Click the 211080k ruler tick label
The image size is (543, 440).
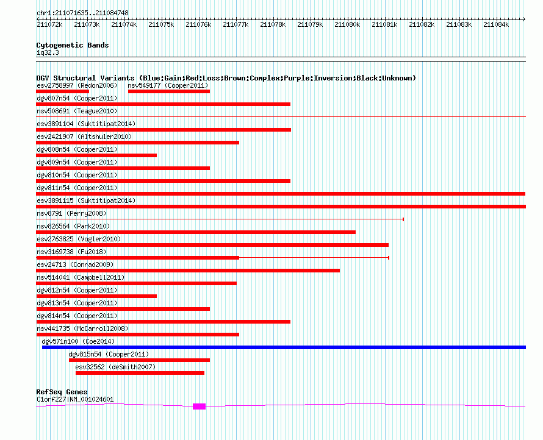coord(347,24)
